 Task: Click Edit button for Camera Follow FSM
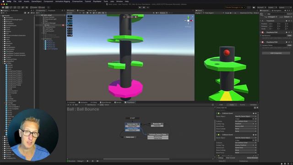[x=289, y=45]
